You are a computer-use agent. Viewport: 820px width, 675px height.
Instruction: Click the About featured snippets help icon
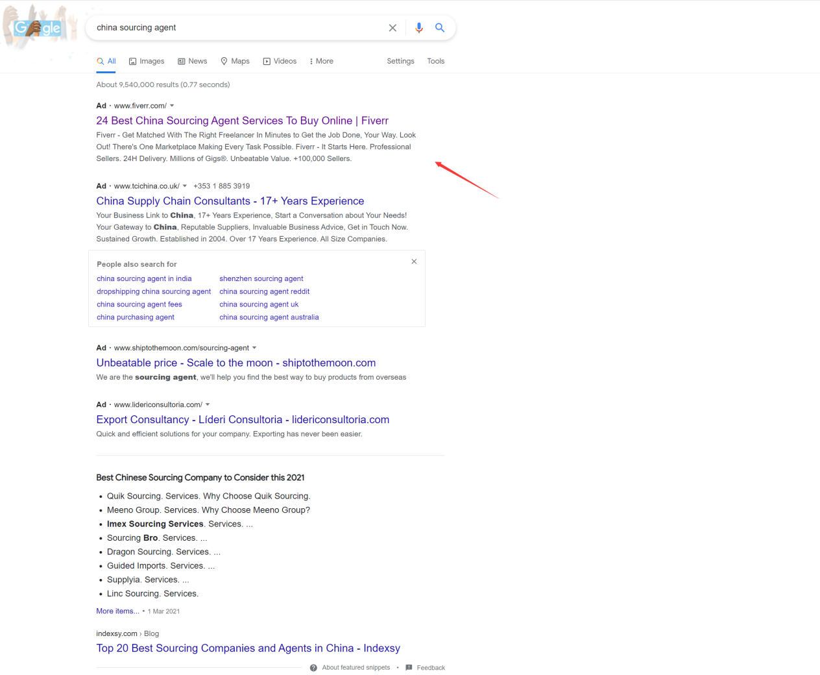click(313, 668)
